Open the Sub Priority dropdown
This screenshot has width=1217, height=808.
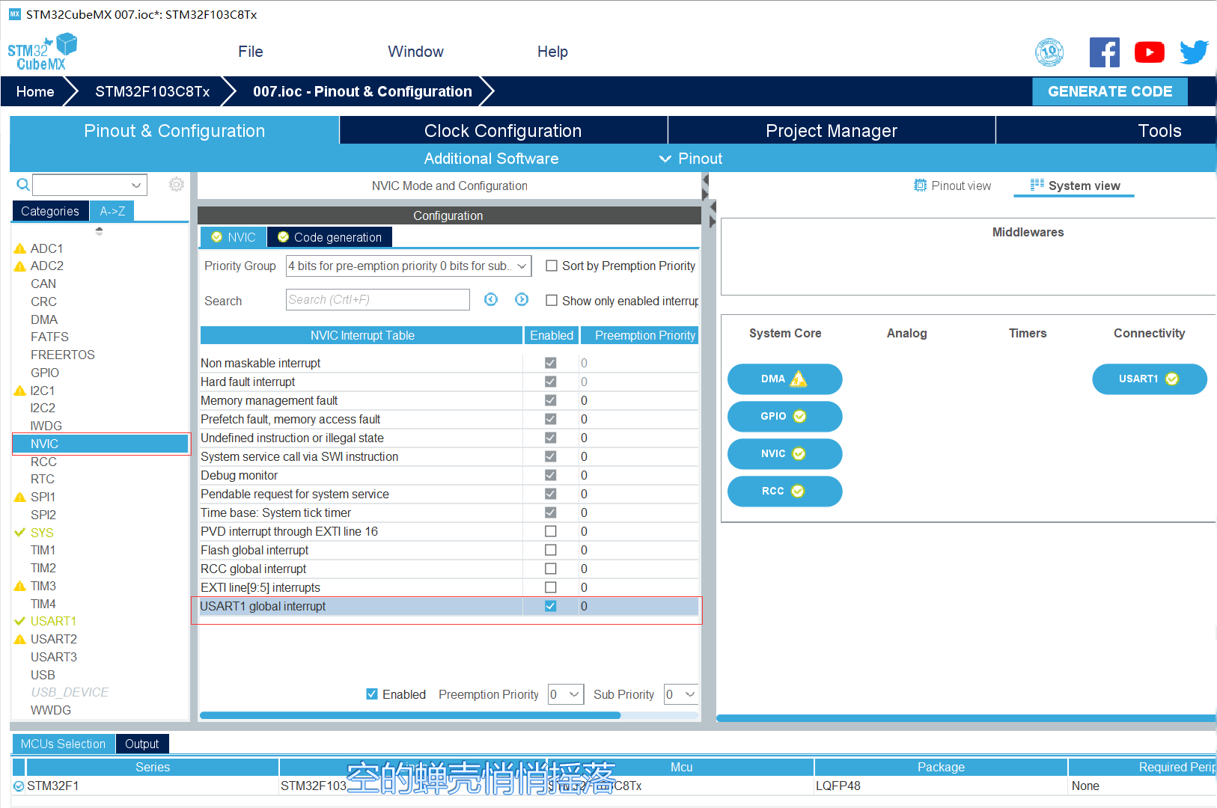pos(681,694)
